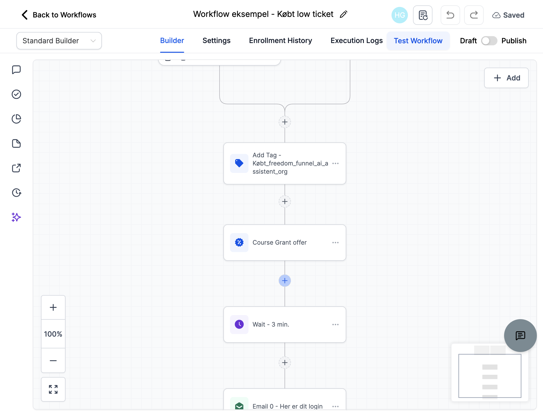
Task: Click the undo arrow button
Action: point(450,15)
